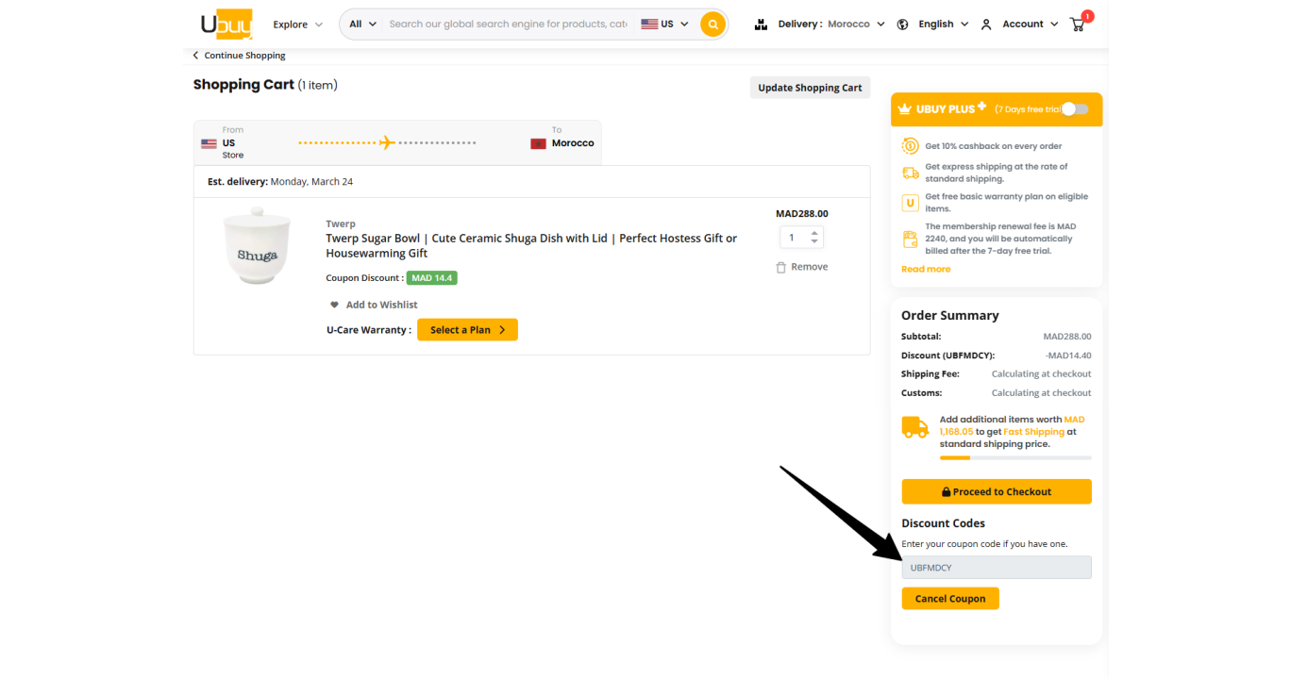Screen dimensions: 1291x679
Task: Open the All categories search dropdown
Action: 362,25
